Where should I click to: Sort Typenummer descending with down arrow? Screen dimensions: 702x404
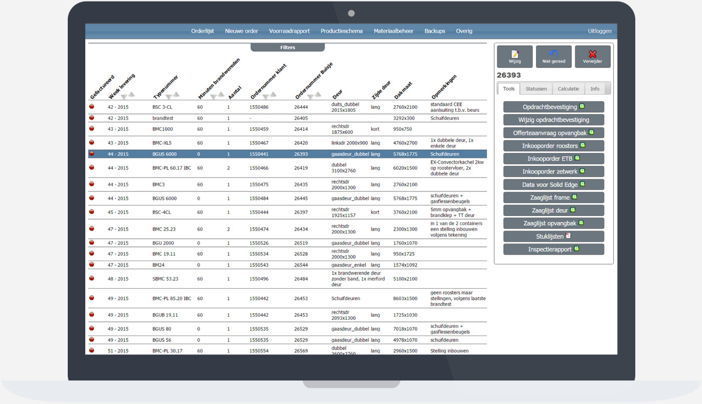[168, 97]
